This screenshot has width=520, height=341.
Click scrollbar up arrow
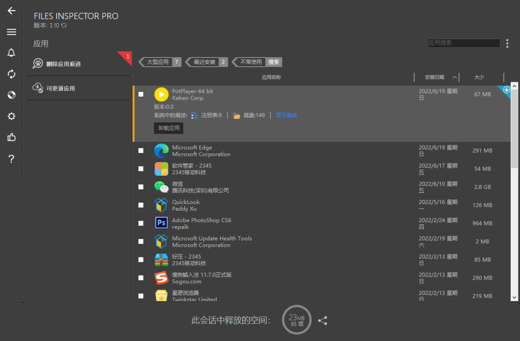(514, 86)
